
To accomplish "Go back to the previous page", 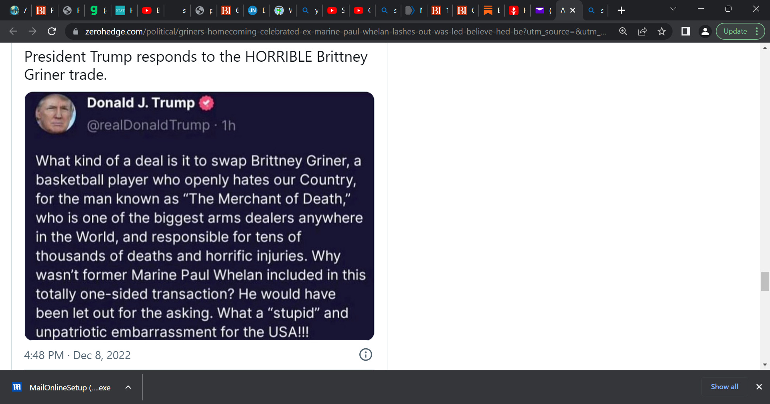I will (x=13, y=31).
